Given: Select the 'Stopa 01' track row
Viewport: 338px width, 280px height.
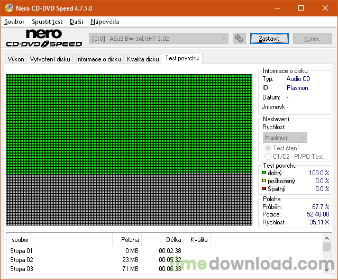Looking at the screenshot, I should 165,251.
